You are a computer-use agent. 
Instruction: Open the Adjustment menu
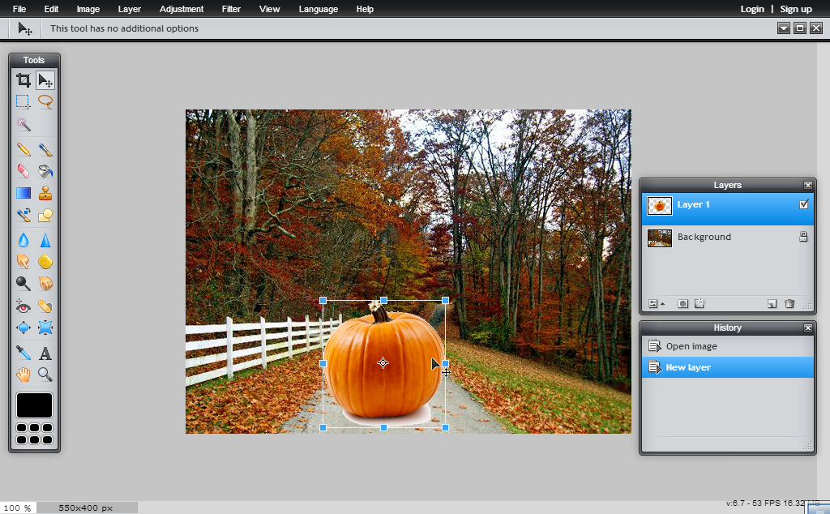tap(182, 9)
